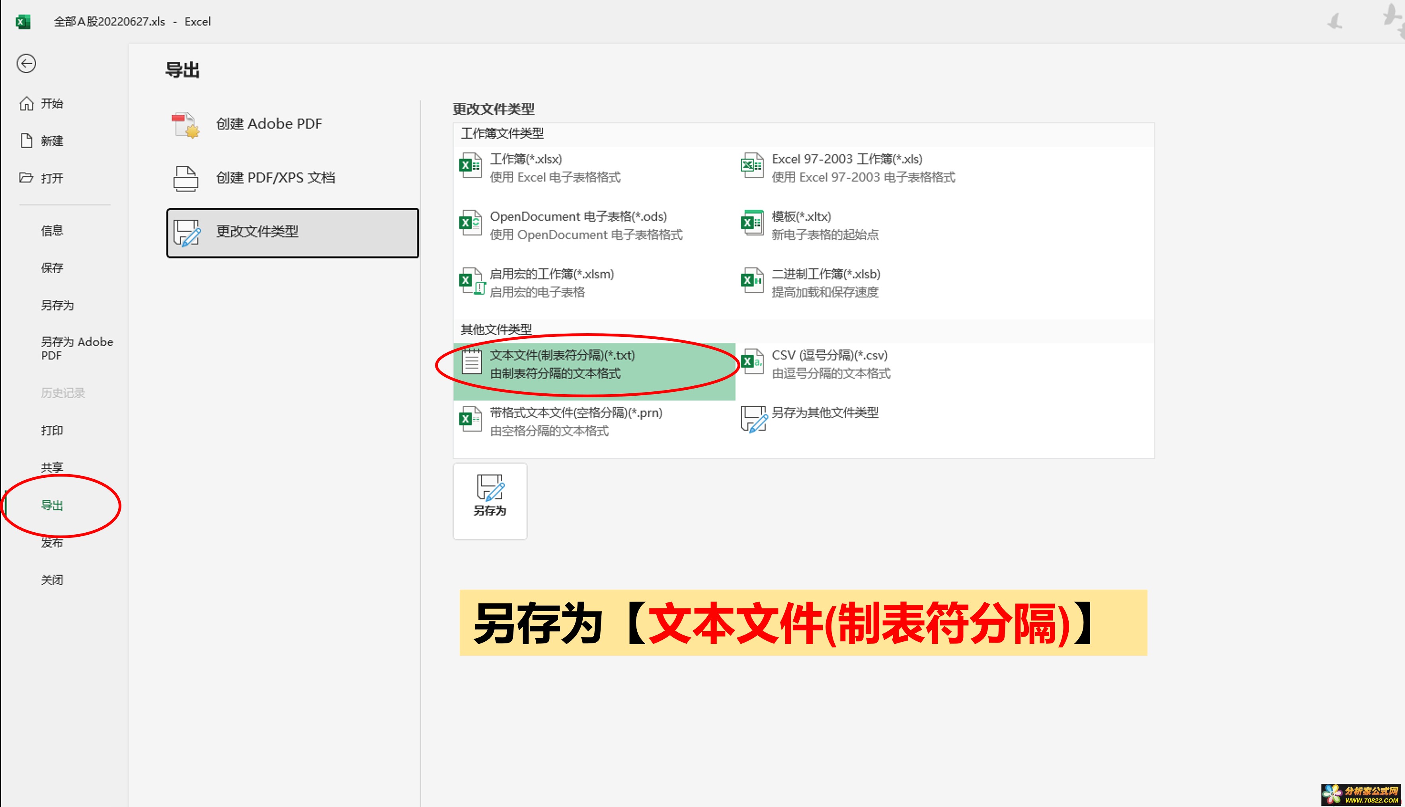Click the 创建 PDF/XPS 文档 printer icon

(x=185, y=178)
